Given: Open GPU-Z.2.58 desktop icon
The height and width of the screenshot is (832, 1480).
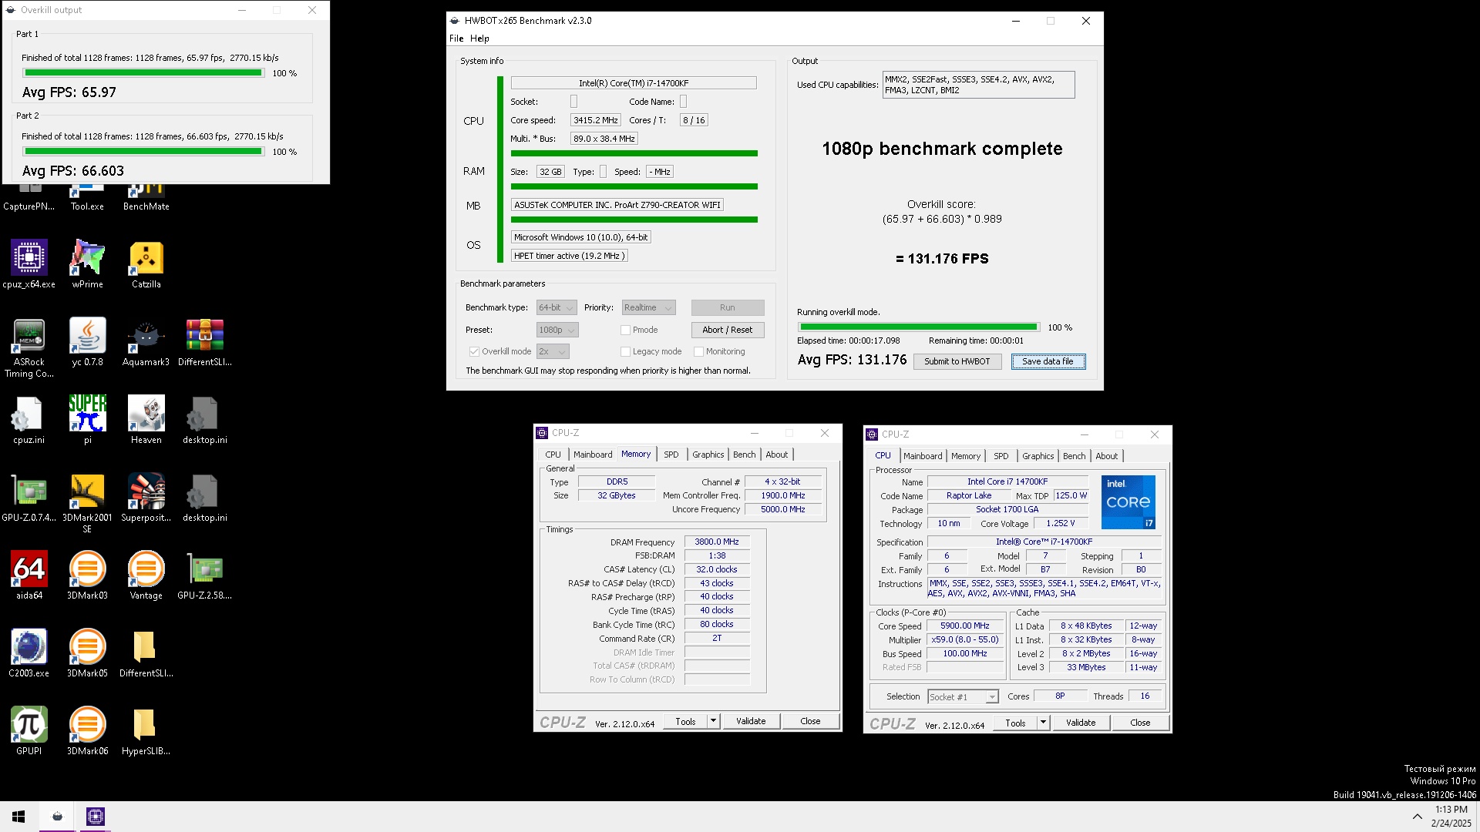Looking at the screenshot, I should (x=204, y=575).
